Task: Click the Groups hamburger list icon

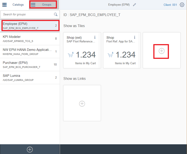Action: point(33,5)
